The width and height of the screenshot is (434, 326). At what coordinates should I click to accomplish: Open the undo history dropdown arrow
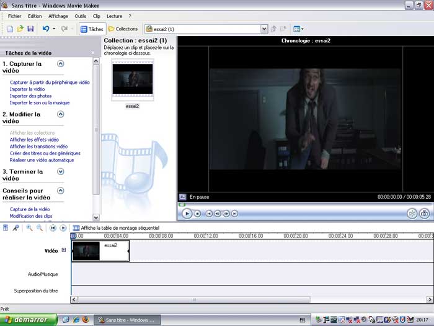[54, 29]
